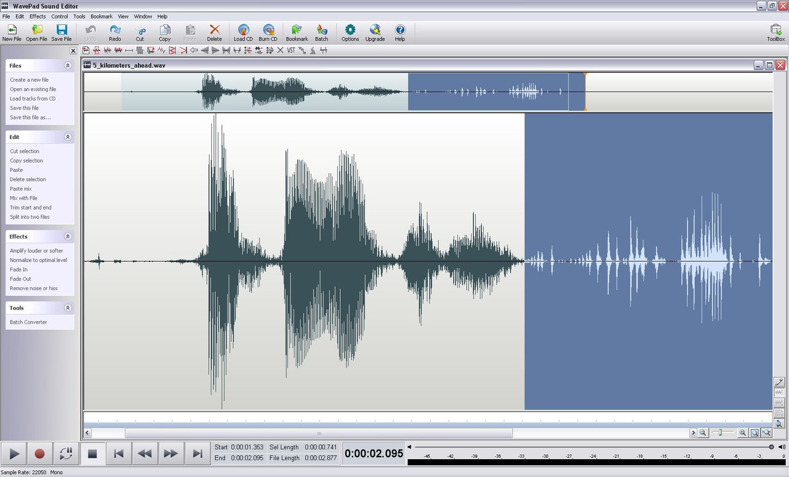The width and height of the screenshot is (789, 477).
Task: Open the VST plugin tool
Action: 291,51
